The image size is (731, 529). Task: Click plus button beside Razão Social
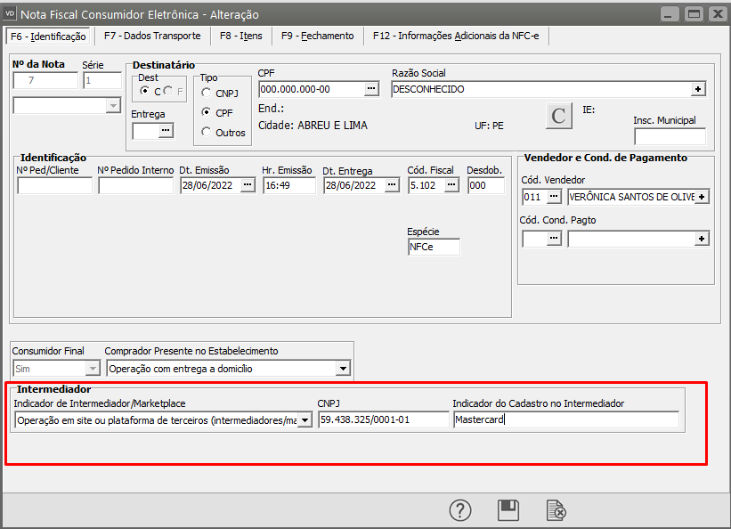(698, 89)
